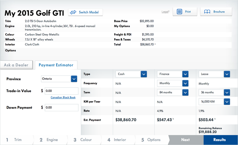Click the Freight & PDI $1,395.00 value
The height and width of the screenshot is (145, 238).
(x=148, y=35)
